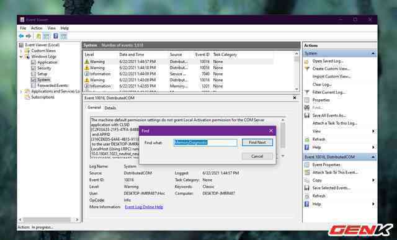Select the Warning event at 1:44:57 PM
Image resolution: width=397 pixels, height=240 pixels.
[179, 61]
